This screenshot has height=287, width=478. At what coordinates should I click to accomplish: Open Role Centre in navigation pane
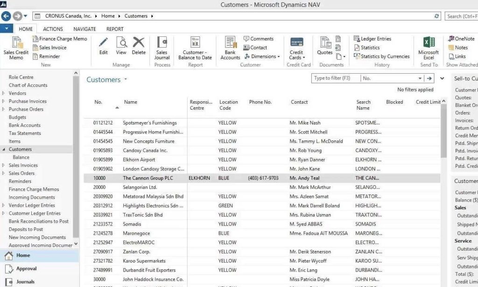(x=21, y=77)
